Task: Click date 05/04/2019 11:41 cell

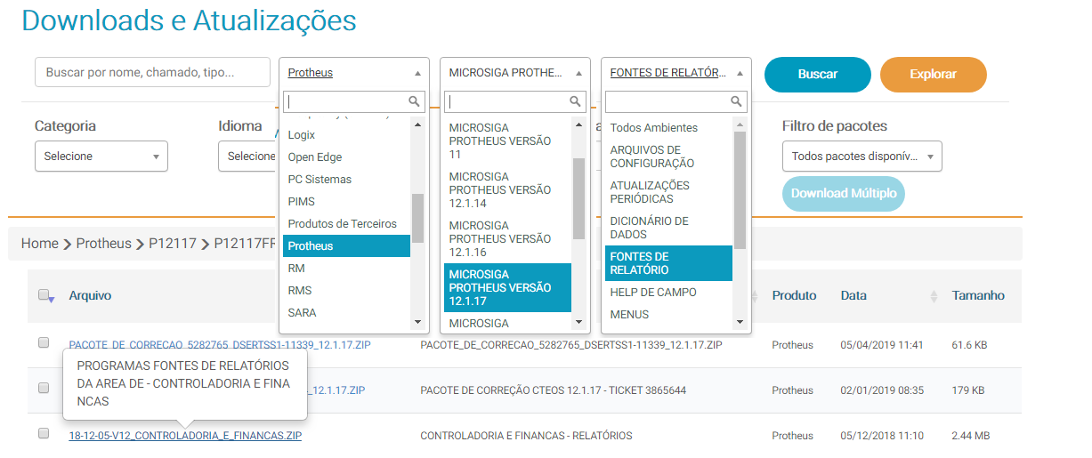Action: coord(882,345)
